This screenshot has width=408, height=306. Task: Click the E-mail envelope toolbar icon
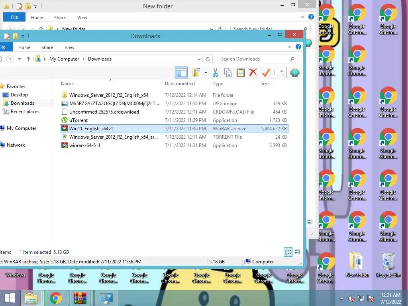coord(279,73)
